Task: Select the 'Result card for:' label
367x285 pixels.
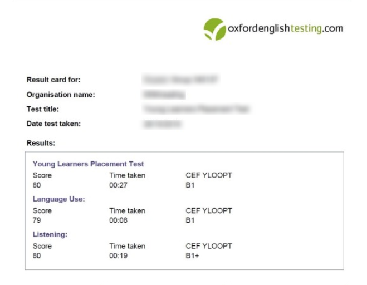Action: pyautogui.click(x=53, y=80)
